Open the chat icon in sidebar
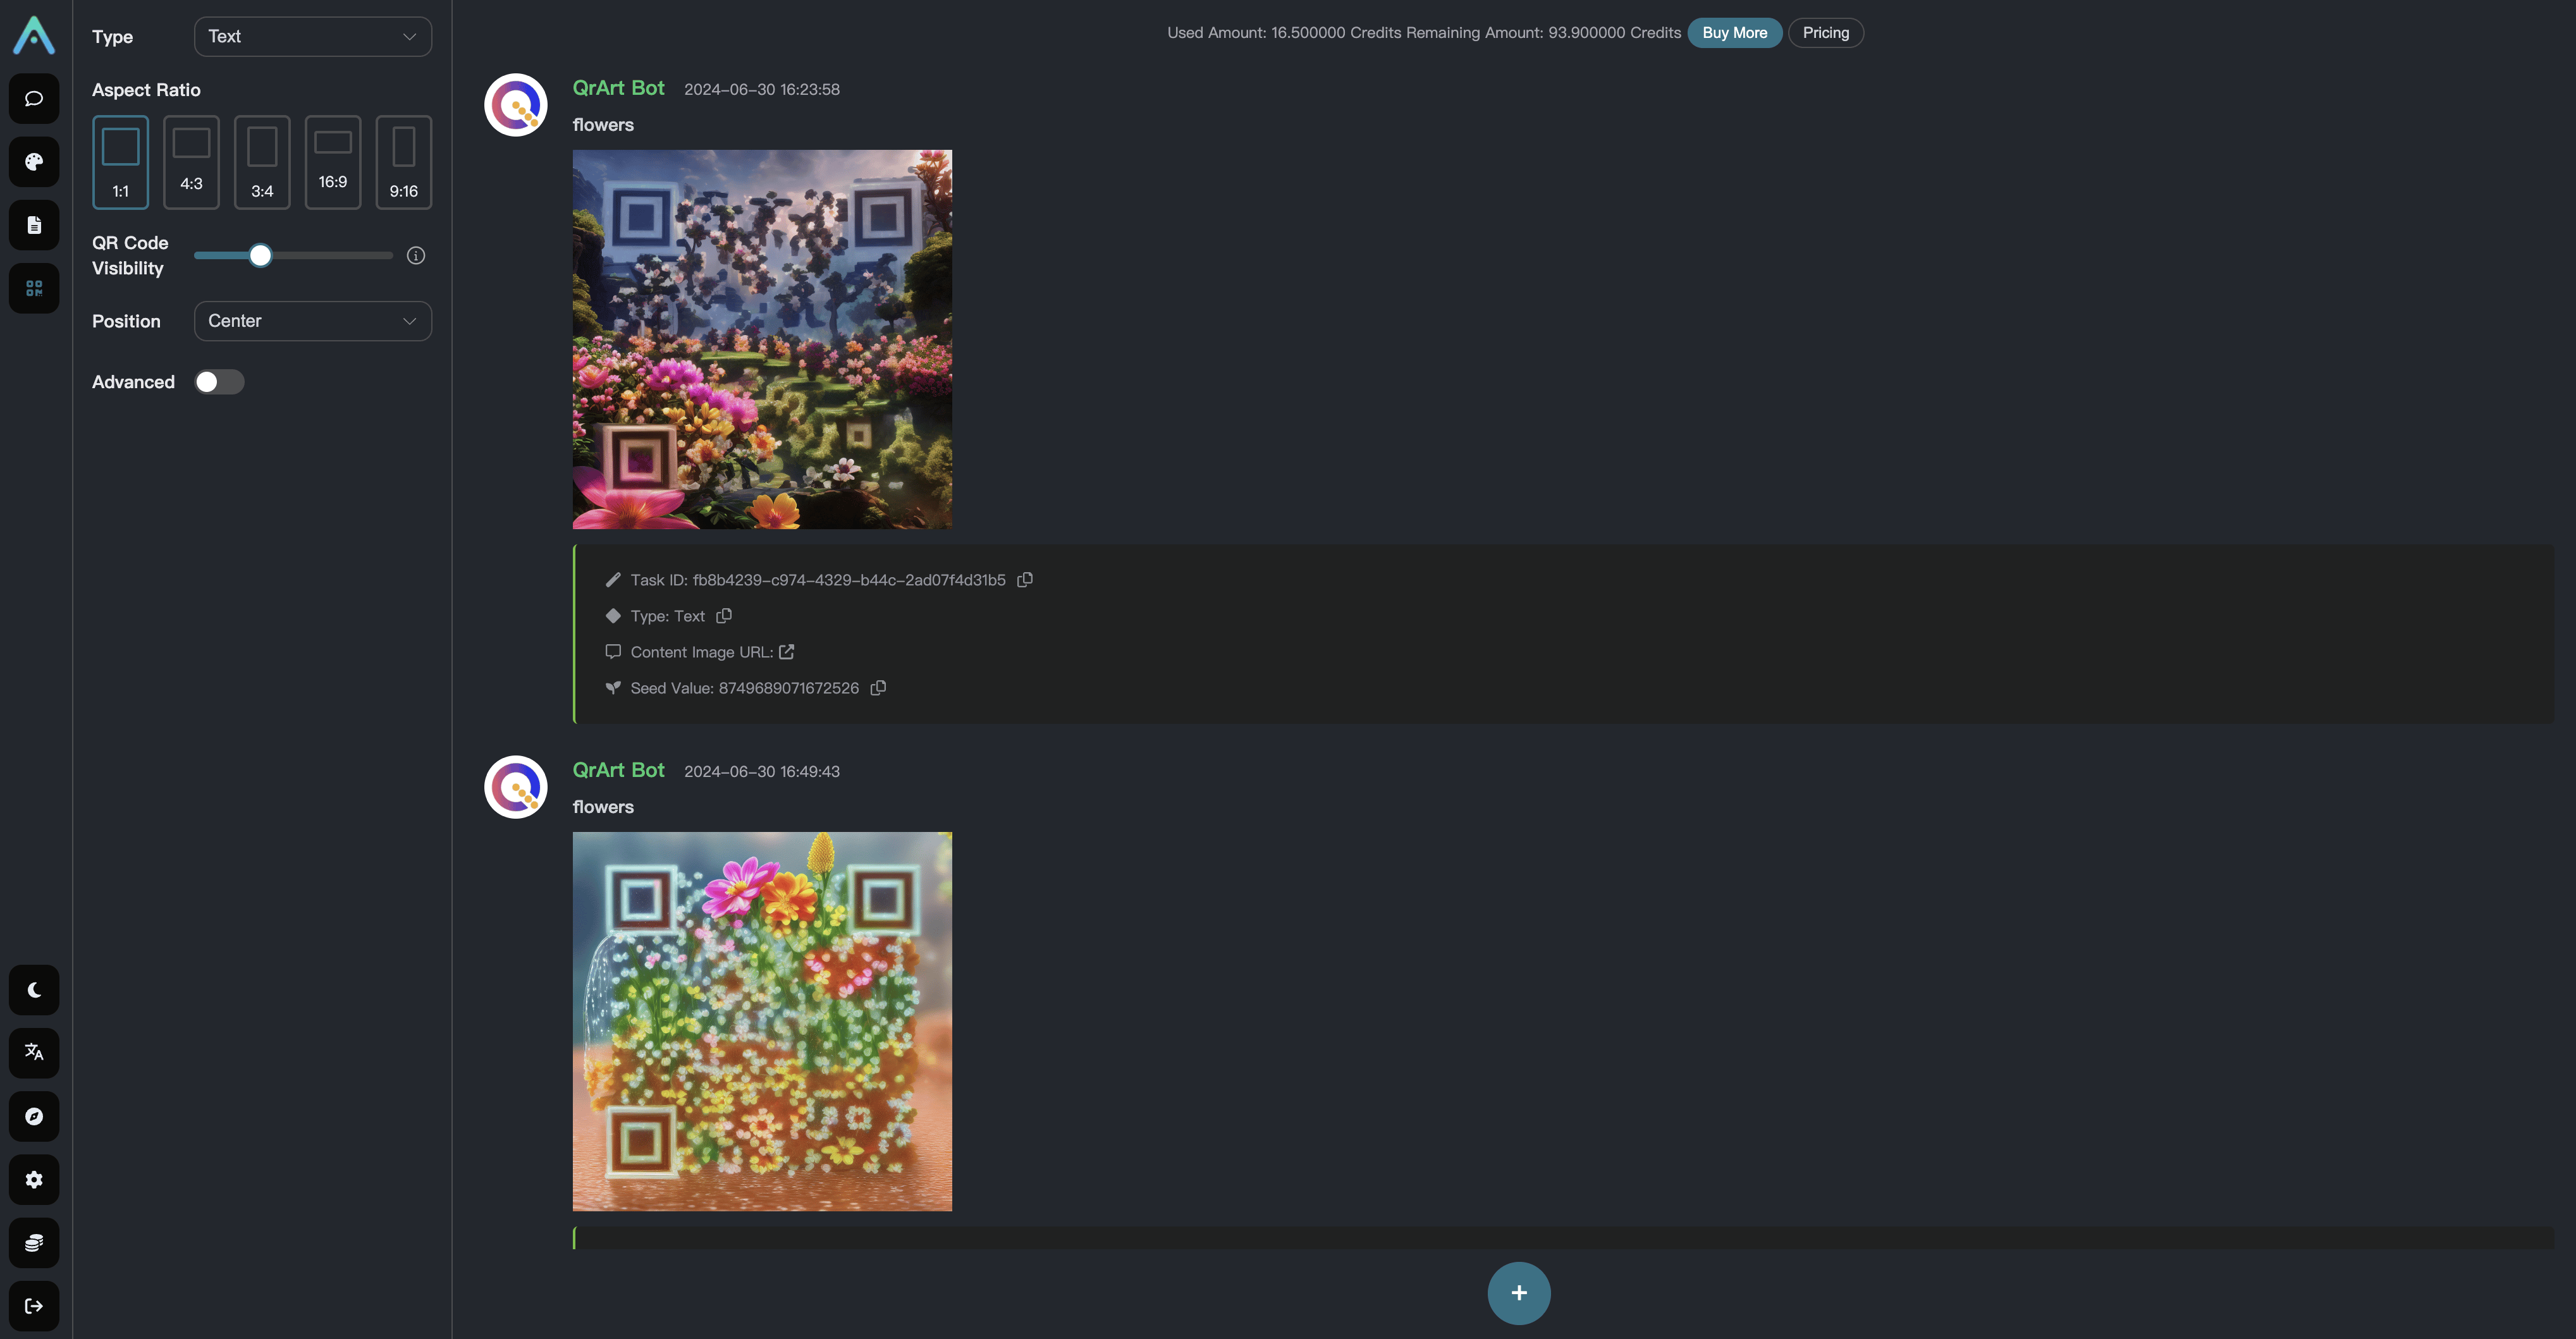Image resolution: width=2576 pixels, height=1339 pixels. coord(34,99)
